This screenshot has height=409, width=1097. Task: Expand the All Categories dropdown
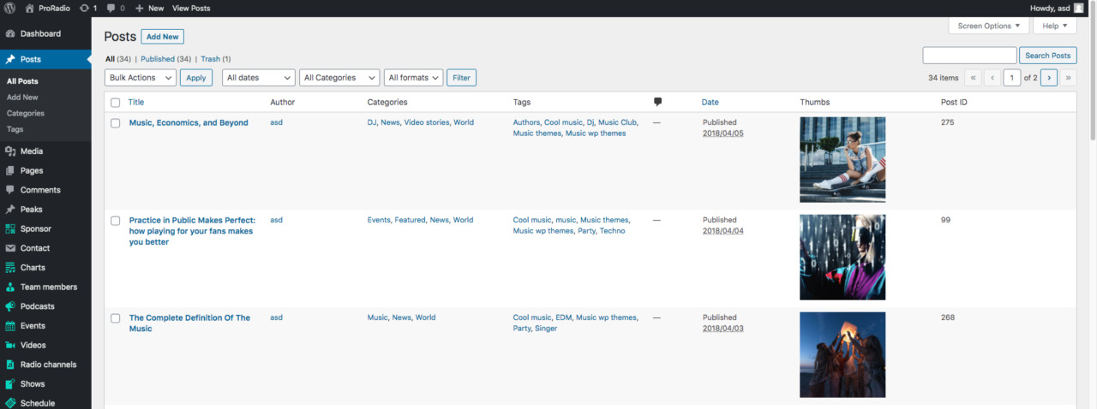(x=339, y=78)
